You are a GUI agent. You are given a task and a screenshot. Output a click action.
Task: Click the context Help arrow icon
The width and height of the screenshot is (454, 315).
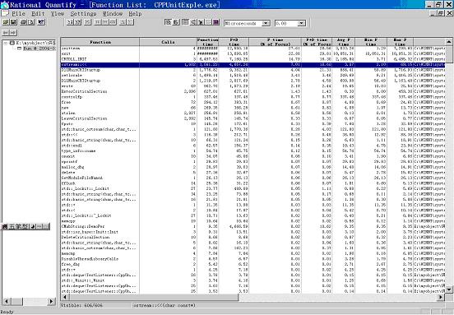click(x=41, y=22)
